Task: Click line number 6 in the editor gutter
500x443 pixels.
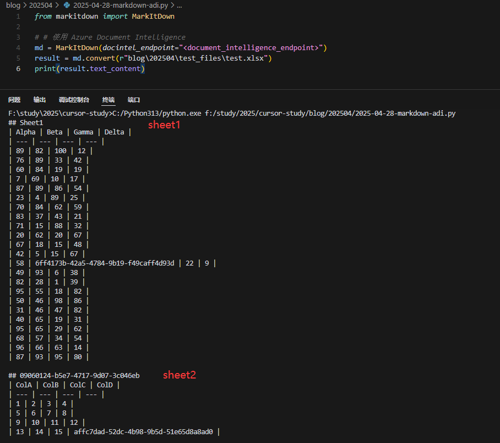Action: click(x=18, y=69)
